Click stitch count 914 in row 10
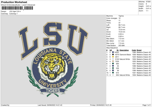 pyautogui.click(x=117, y=73)
